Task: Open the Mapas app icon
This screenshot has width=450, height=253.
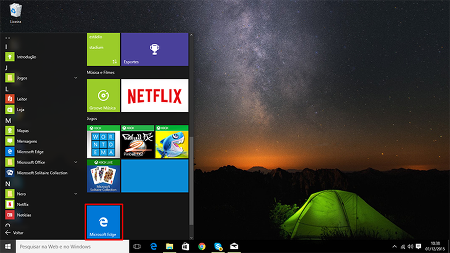Action: coord(10,131)
